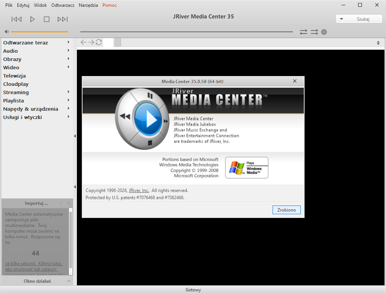Select Audio in the sidebar
This screenshot has height=294, width=386.
(10, 51)
